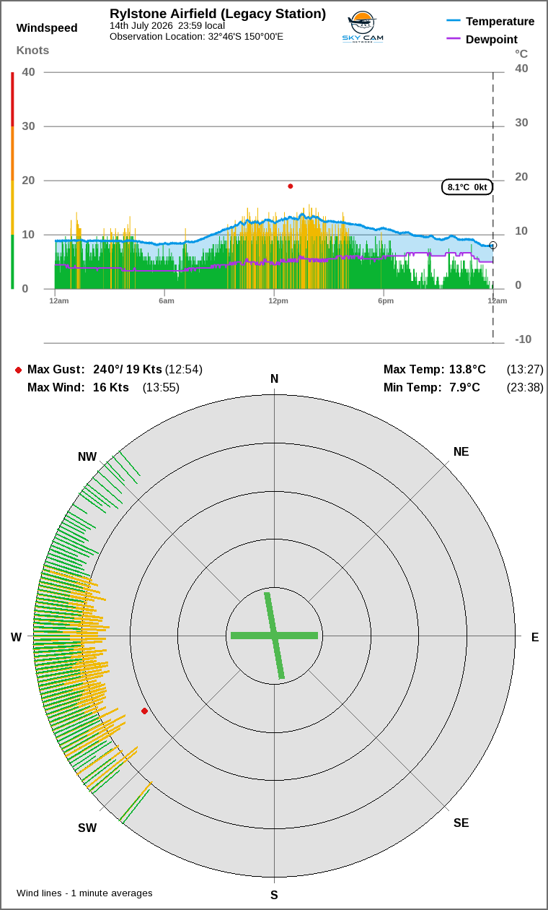The image size is (548, 910).
Task: Click the °C unit label
Action: (521, 53)
